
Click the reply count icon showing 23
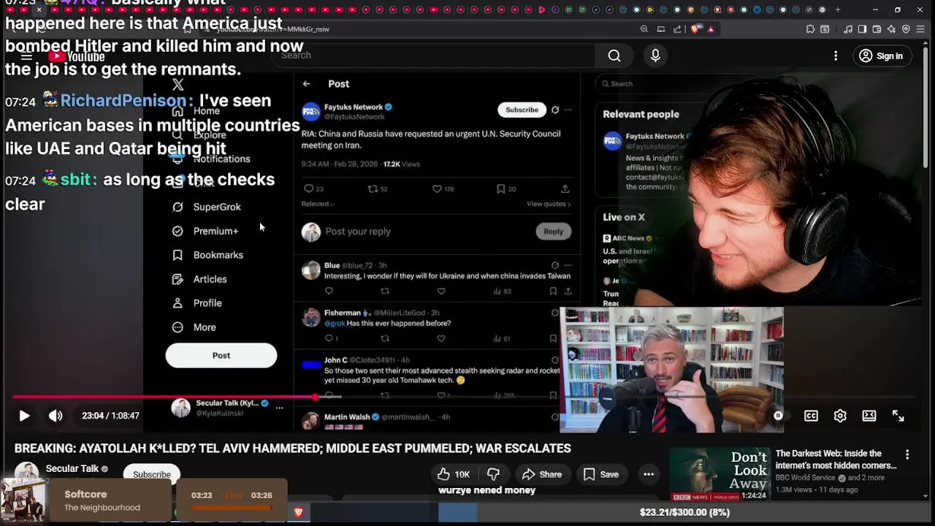click(313, 188)
